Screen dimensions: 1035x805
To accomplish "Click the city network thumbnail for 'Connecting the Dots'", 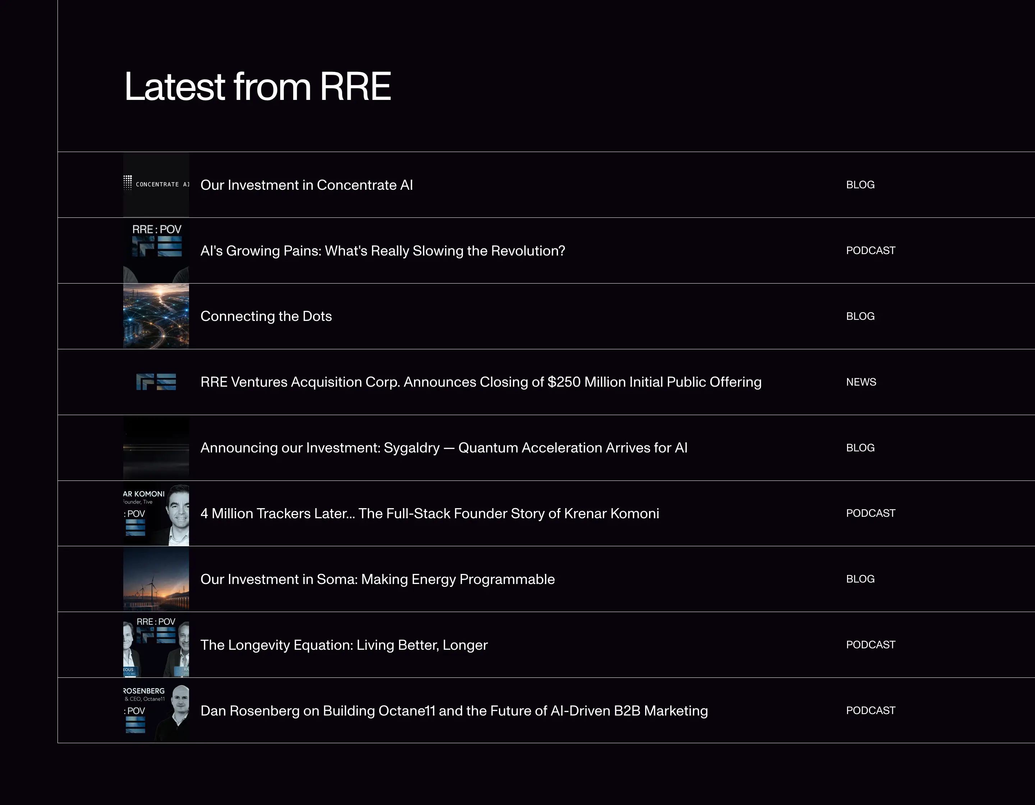I will click(156, 316).
